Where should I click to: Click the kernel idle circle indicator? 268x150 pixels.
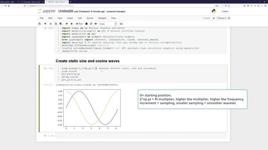pos(229,18)
